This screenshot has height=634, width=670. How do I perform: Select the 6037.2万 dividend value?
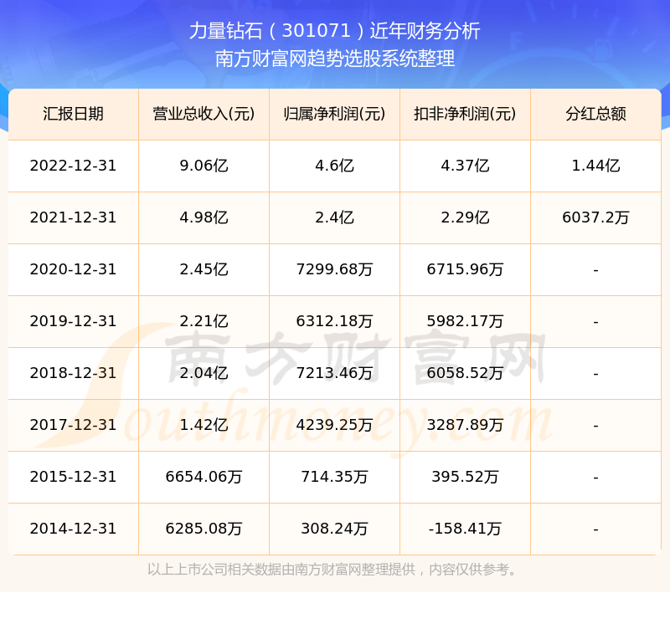[x=595, y=217]
